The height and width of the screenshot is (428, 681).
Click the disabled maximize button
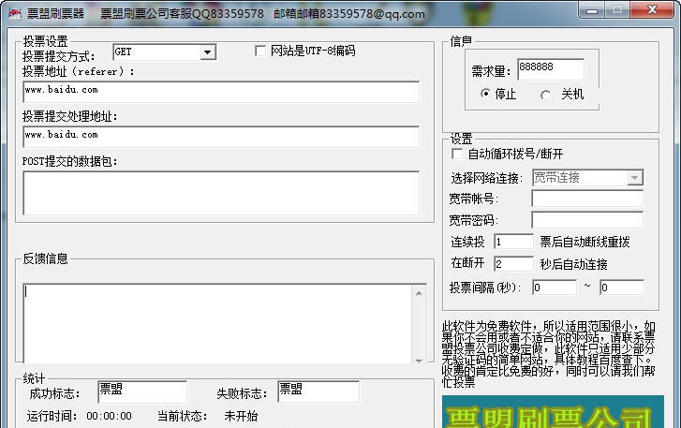(x=617, y=10)
